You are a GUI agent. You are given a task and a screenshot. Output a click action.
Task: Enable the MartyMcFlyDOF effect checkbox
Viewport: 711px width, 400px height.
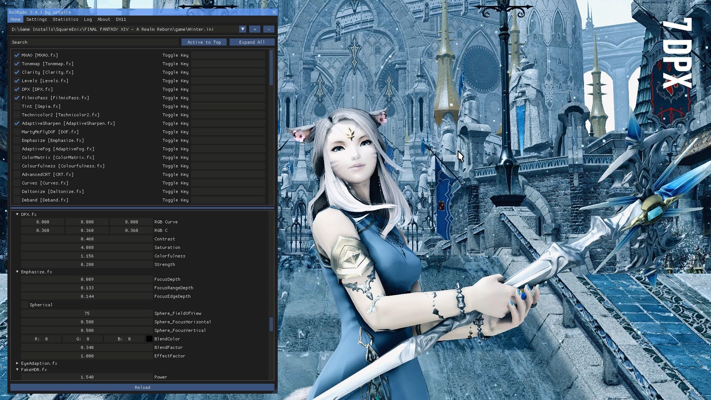point(17,132)
